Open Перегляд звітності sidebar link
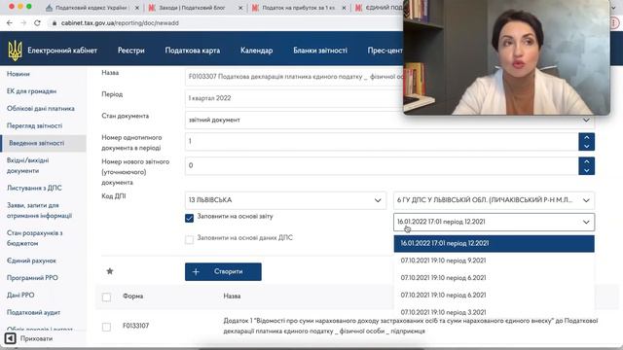 click(35, 125)
